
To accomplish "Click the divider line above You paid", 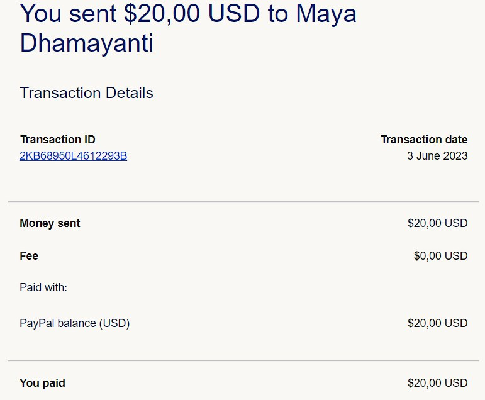I will pos(243,361).
